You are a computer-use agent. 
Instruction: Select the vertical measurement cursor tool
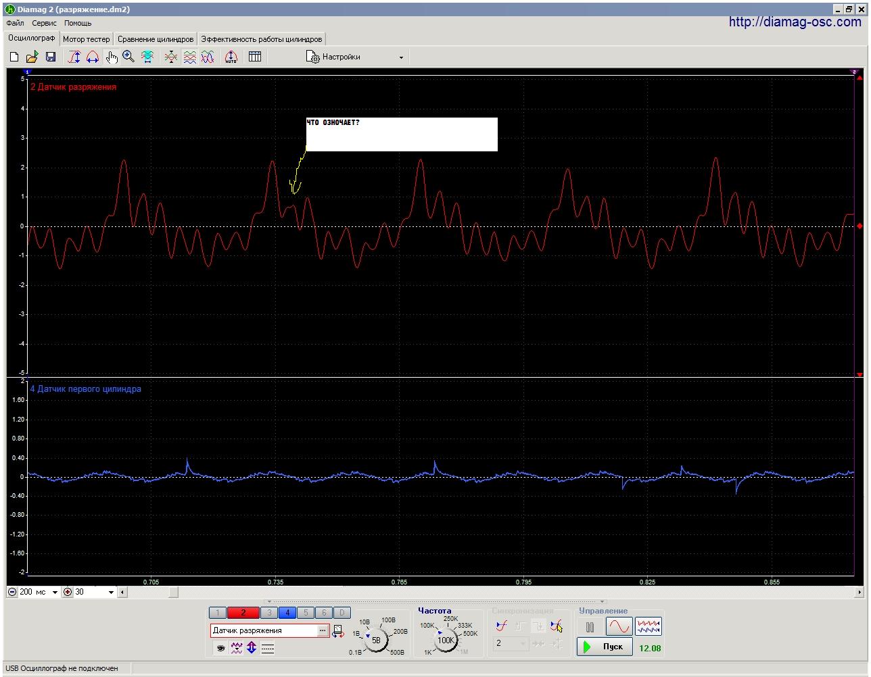point(74,57)
